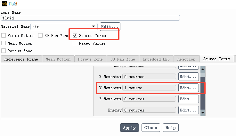Check the Mesh Motion box
Image resolution: width=236 pixels, height=136 pixels.
coord(4,43)
